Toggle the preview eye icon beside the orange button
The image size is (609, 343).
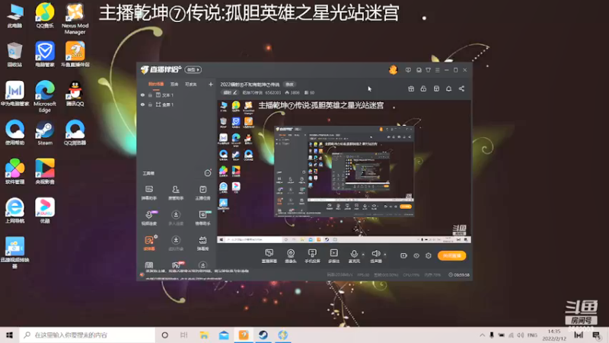[x=416, y=255]
